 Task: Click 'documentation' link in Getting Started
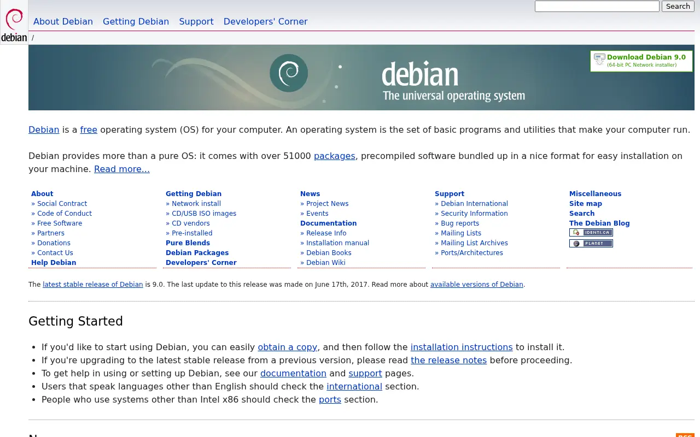[293, 373]
